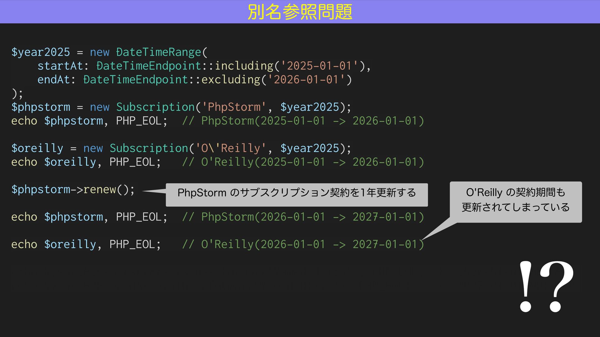This screenshot has height=337, width=600.
Task: Click the $phpstorm->renew() call
Action: (73, 189)
